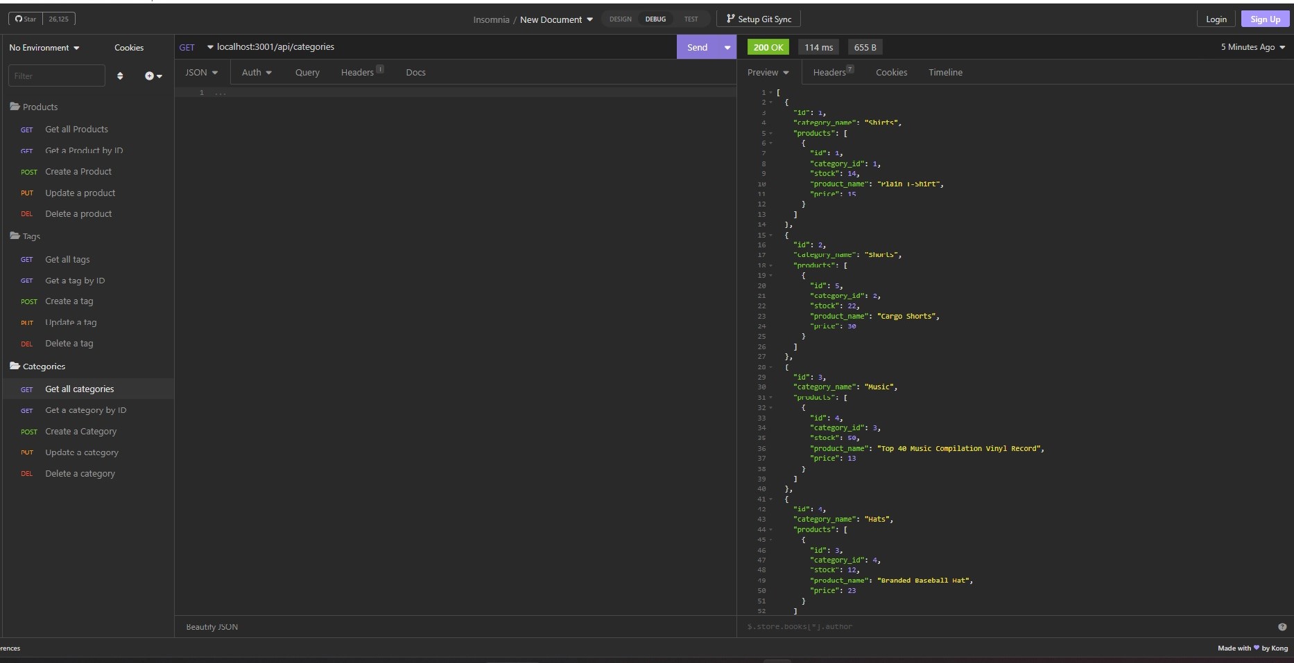
Task: Sort sidebar requests with the sort icon
Action: click(x=121, y=76)
